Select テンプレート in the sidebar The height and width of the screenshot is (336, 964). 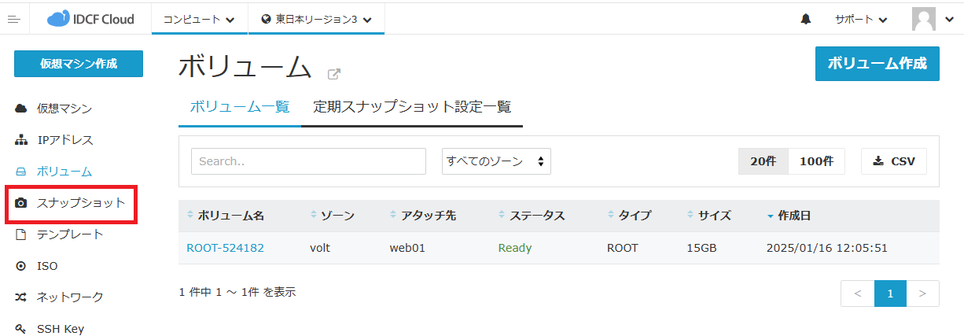click(69, 234)
